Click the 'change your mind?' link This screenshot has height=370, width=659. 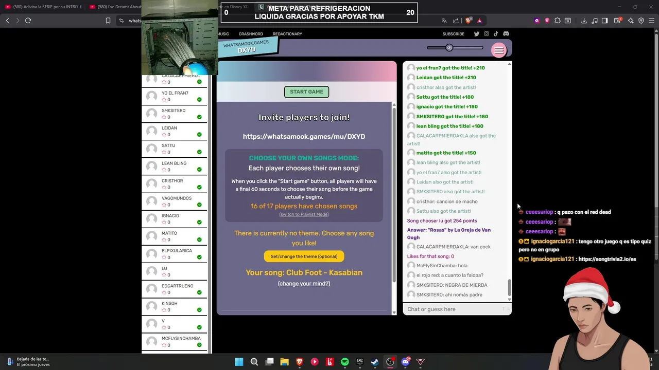(x=304, y=284)
